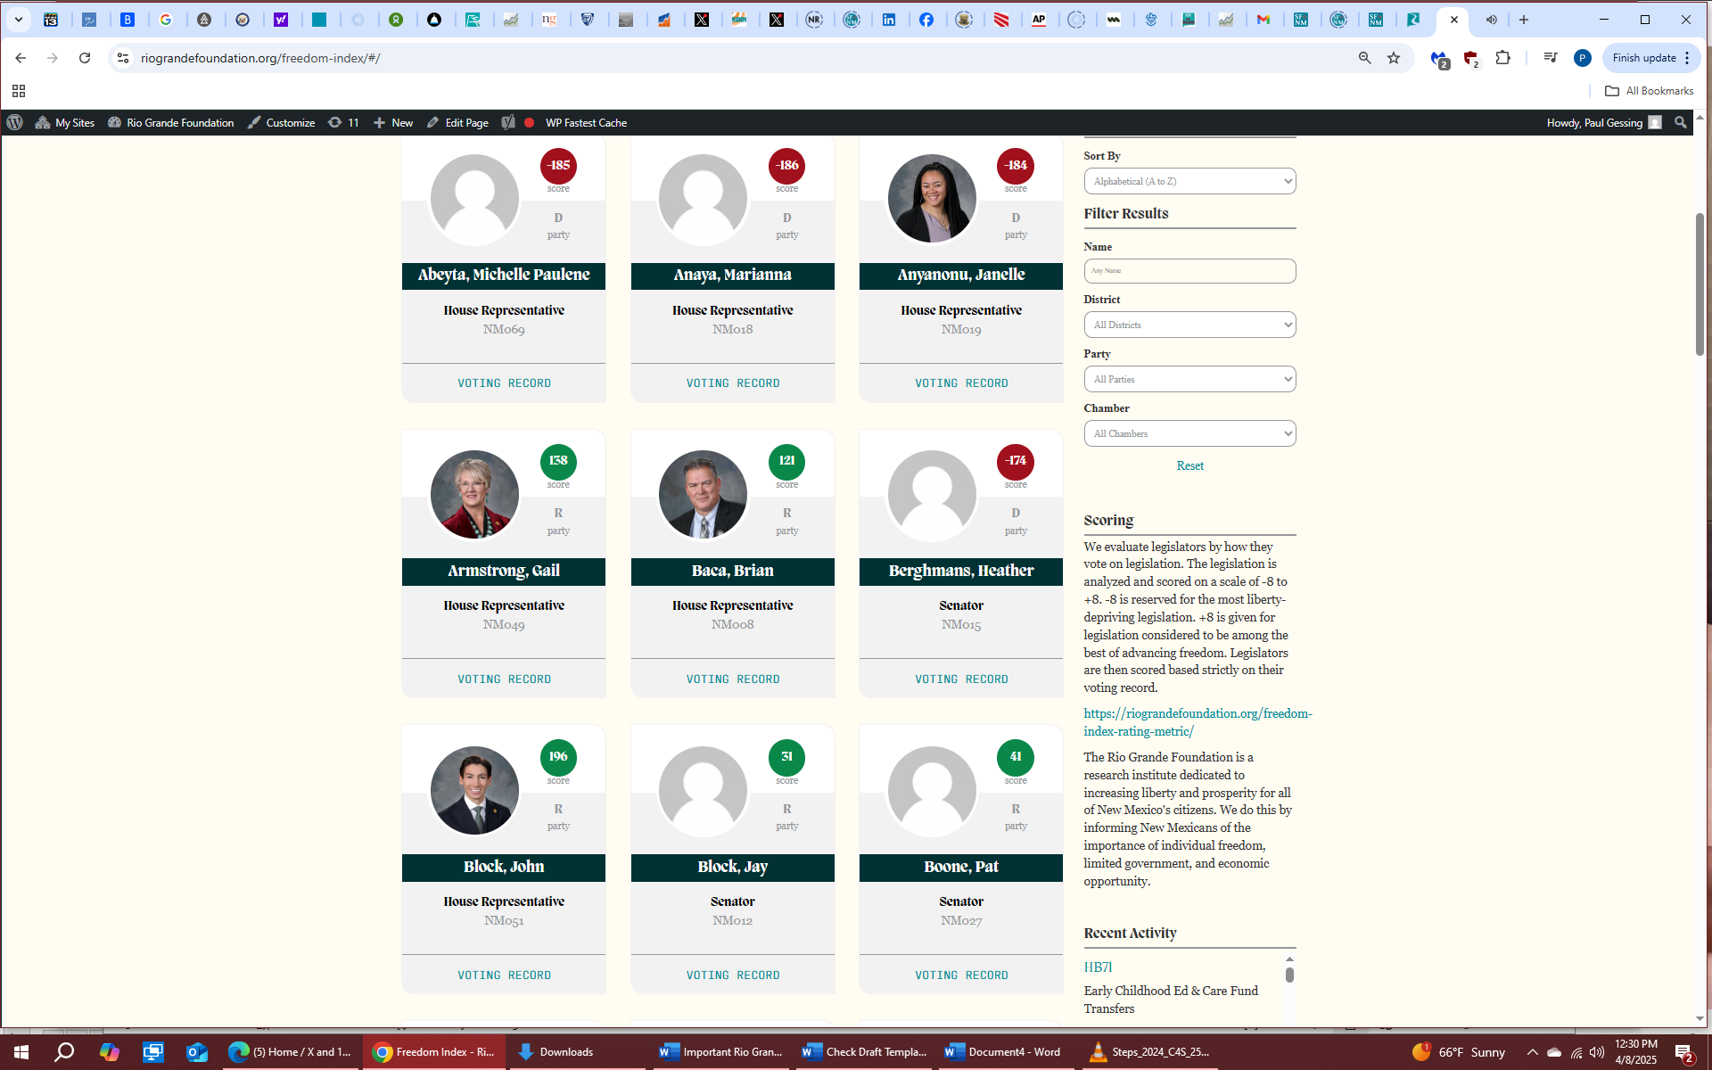Click the Name filter input field
1712x1070 pixels.
coord(1189,271)
